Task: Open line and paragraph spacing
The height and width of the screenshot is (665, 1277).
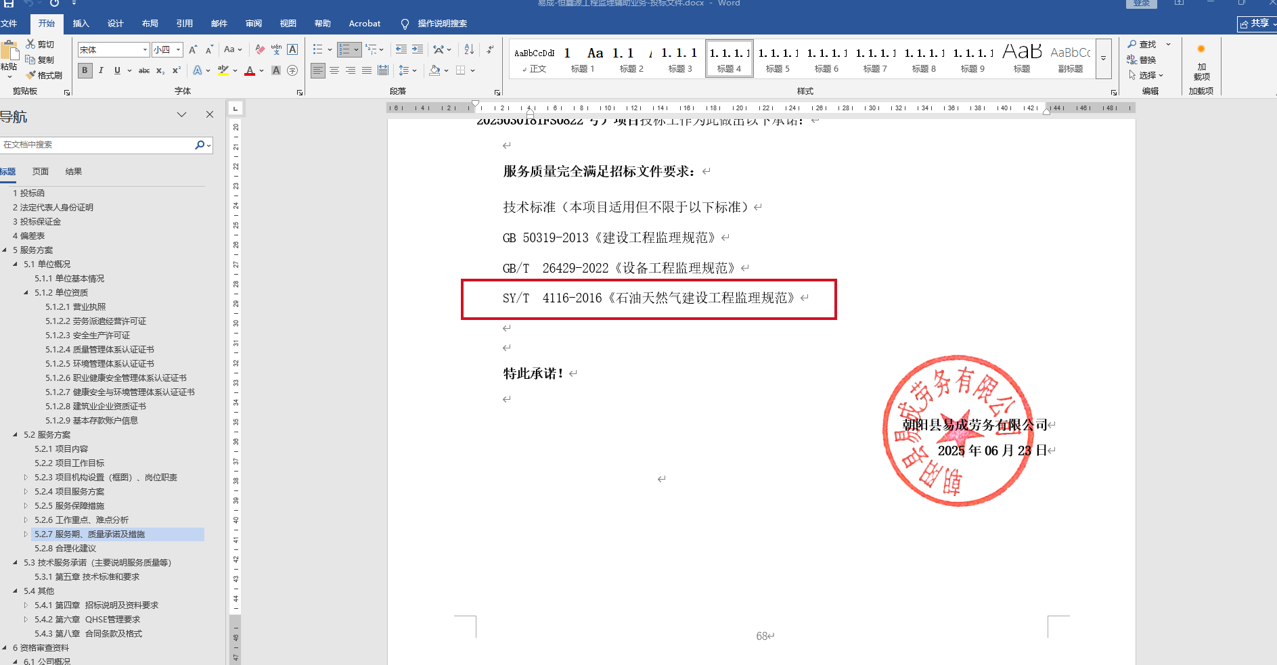Action: [404, 70]
